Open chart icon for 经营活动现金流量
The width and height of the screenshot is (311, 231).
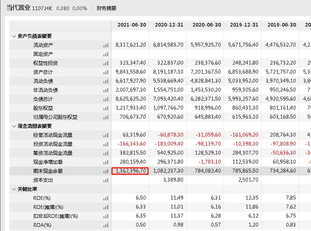point(106,135)
